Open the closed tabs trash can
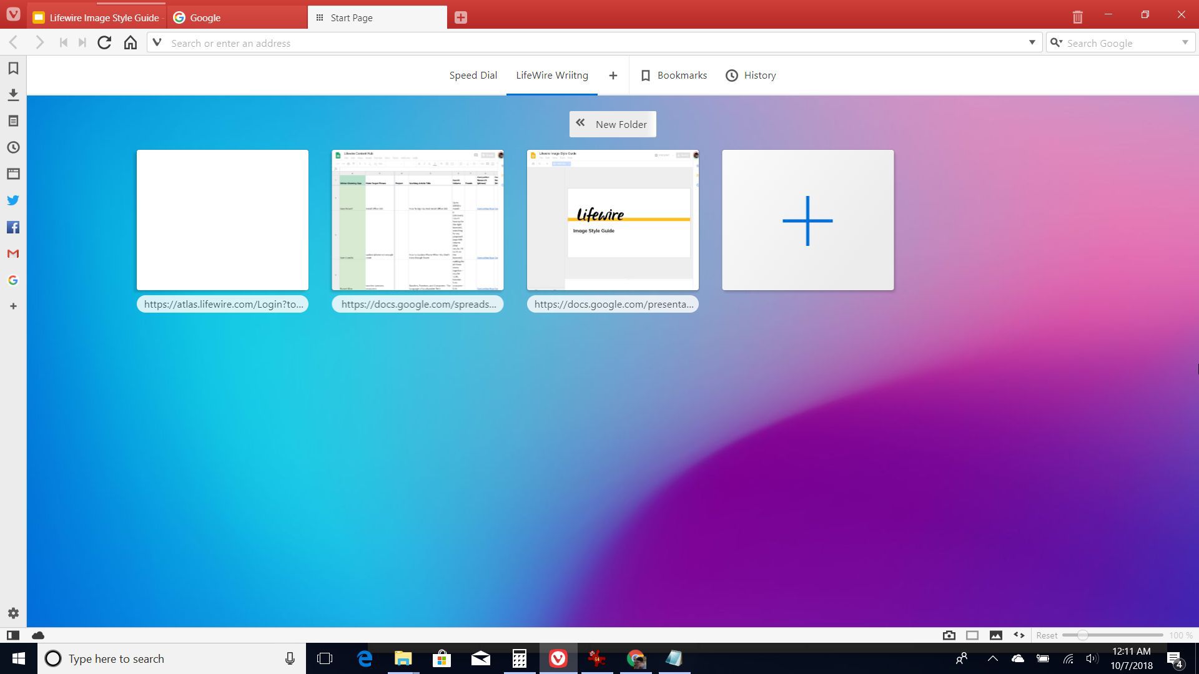 1077,17
